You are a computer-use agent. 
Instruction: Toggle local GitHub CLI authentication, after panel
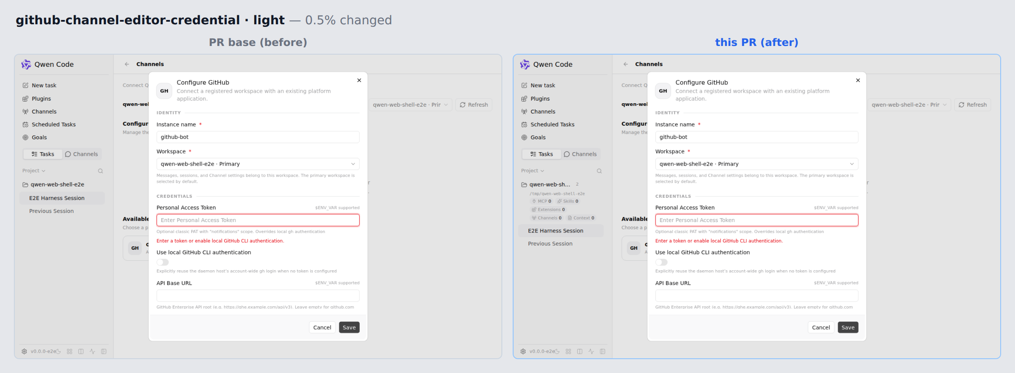(661, 262)
